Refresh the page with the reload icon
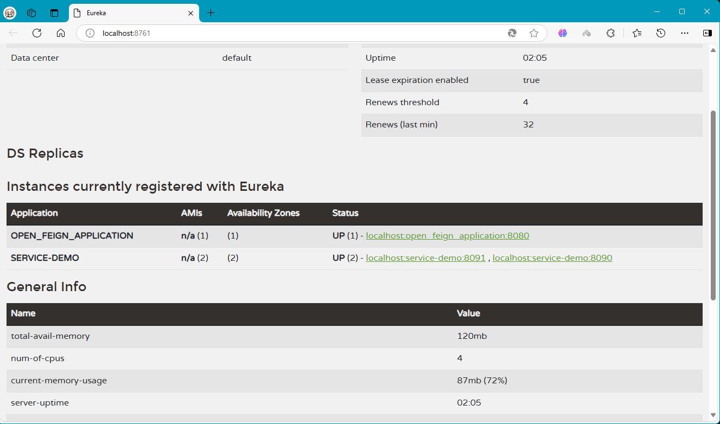The image size is (720, 424). click(37, 33)
